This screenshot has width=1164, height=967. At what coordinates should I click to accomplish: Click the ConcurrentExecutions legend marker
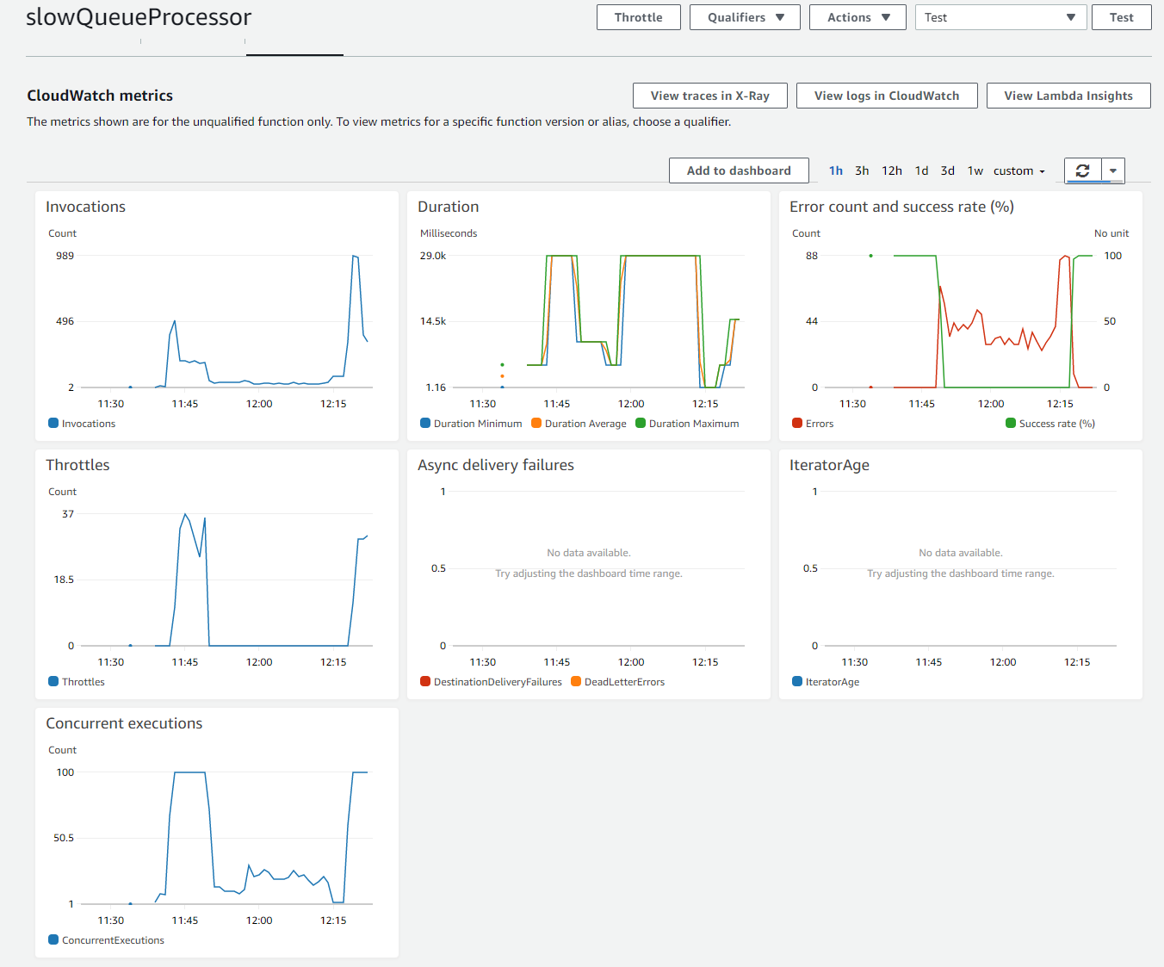pos(52,939)
